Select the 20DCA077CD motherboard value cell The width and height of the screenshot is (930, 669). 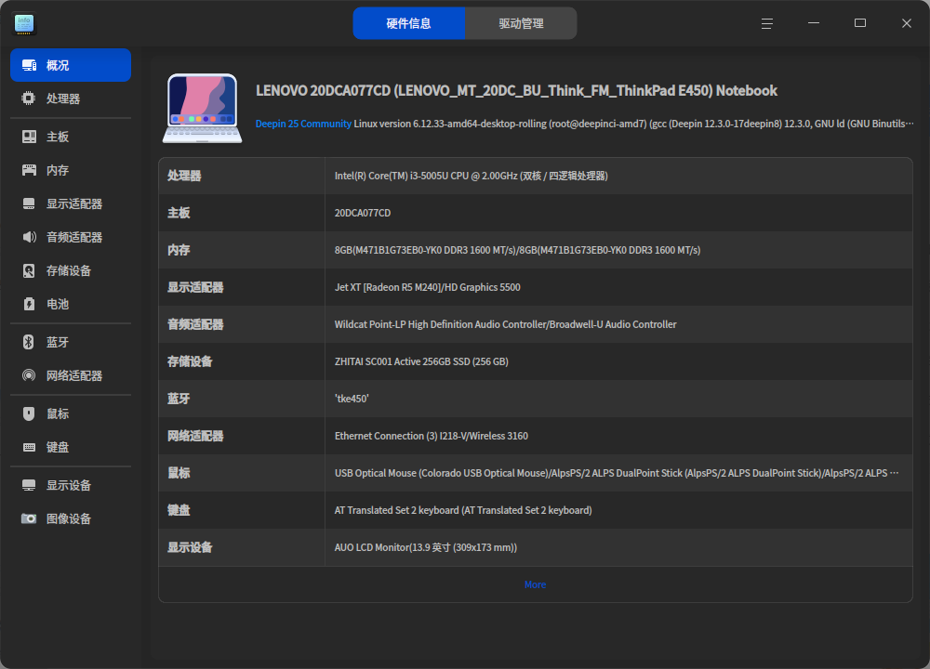[363, 214]
